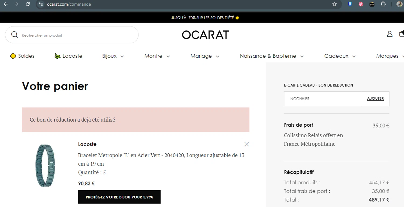
Task: Expand the Montre dropdown menu
Action: [157, 56]
